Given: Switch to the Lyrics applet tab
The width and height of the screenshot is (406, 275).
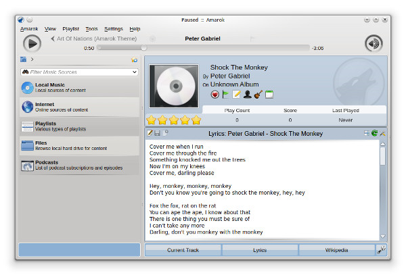Looking at the screenshot, I should [x=260, y=250].
